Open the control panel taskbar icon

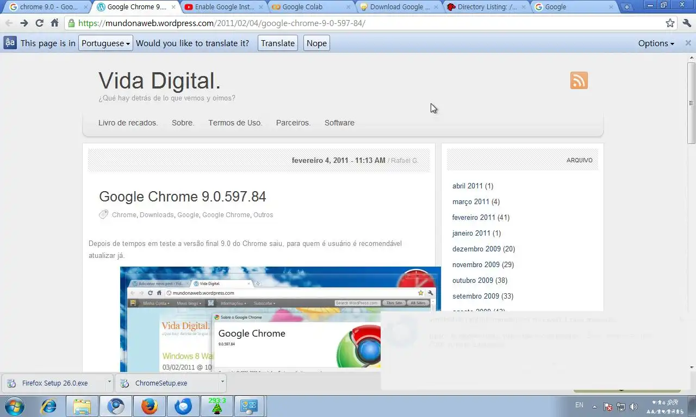pyautogui.click(x=250, y=406)
